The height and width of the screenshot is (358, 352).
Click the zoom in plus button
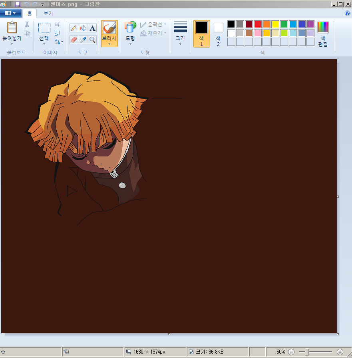(x=340, y=352)
